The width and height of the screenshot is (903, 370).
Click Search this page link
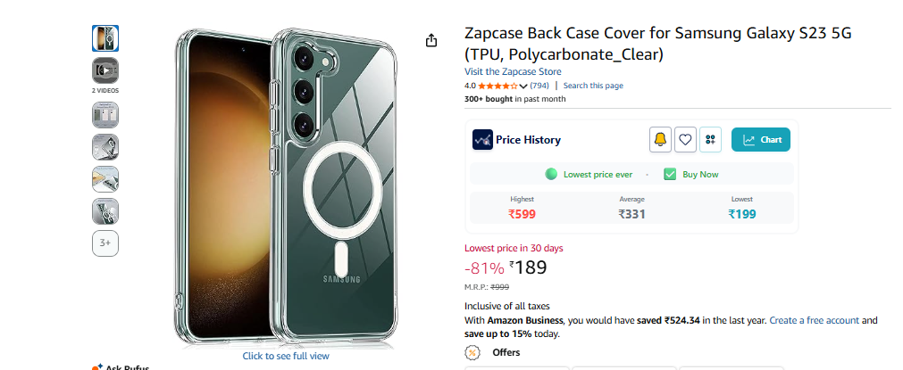point(593,86)
